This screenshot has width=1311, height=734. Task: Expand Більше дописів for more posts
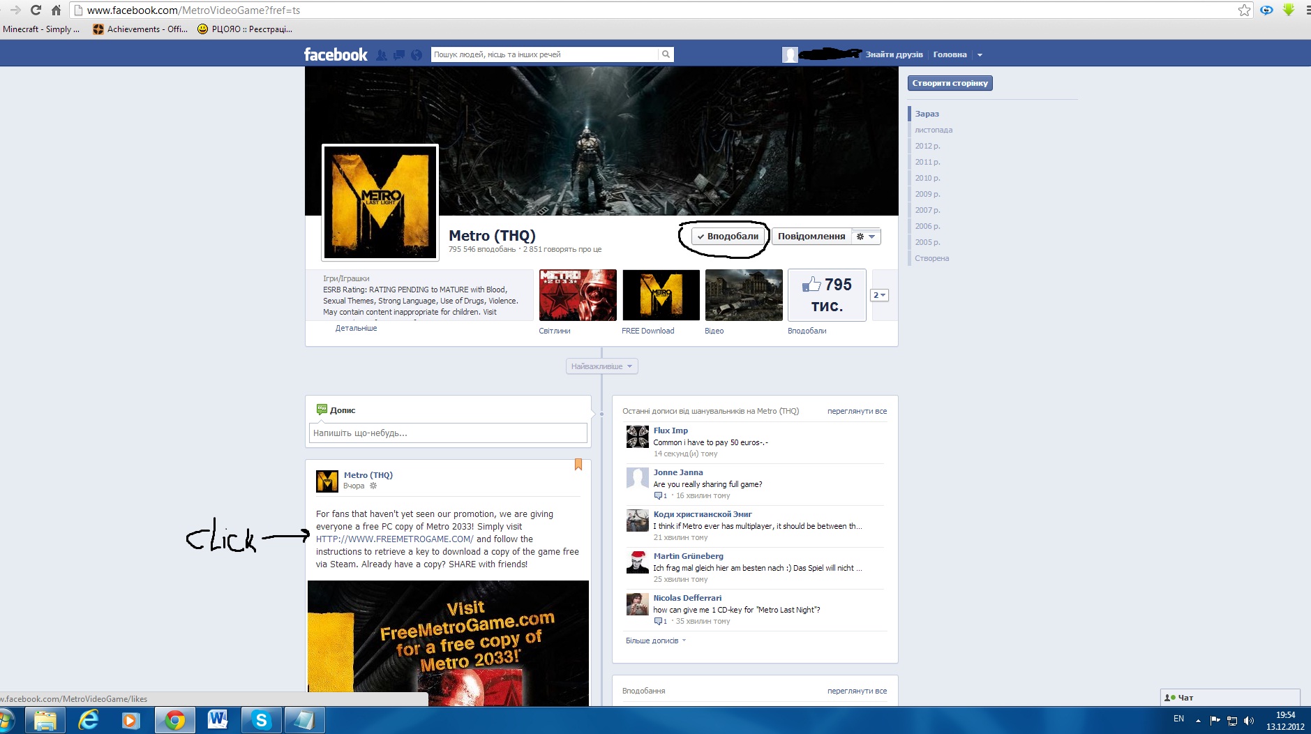(x=655, y=641)
